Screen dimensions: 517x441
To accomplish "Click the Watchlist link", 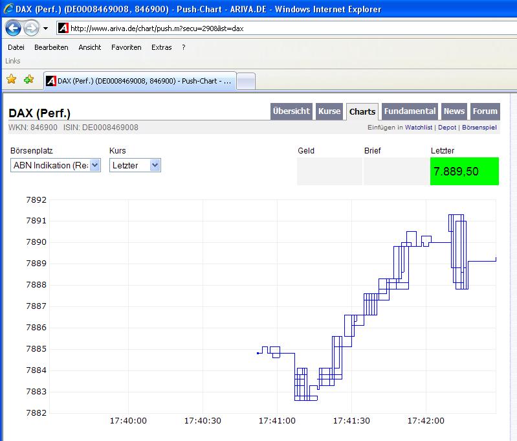I will 419,128.
